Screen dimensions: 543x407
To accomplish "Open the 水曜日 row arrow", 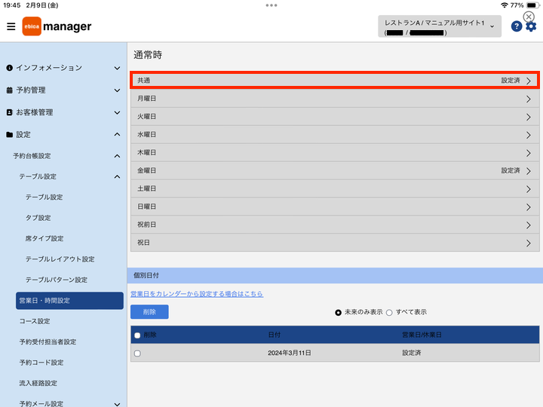I will point(529,135).
